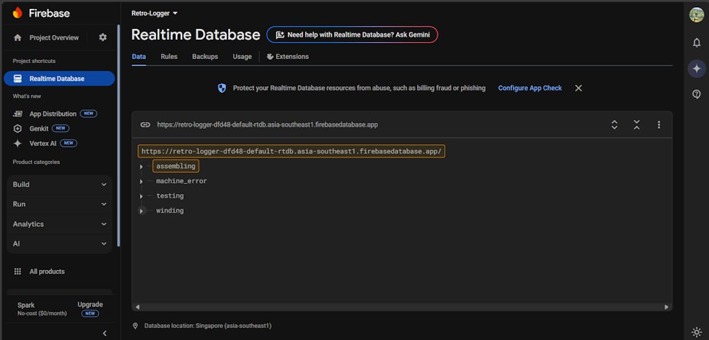
Task: Click Configure App Check link
Action: pos(530,88)
